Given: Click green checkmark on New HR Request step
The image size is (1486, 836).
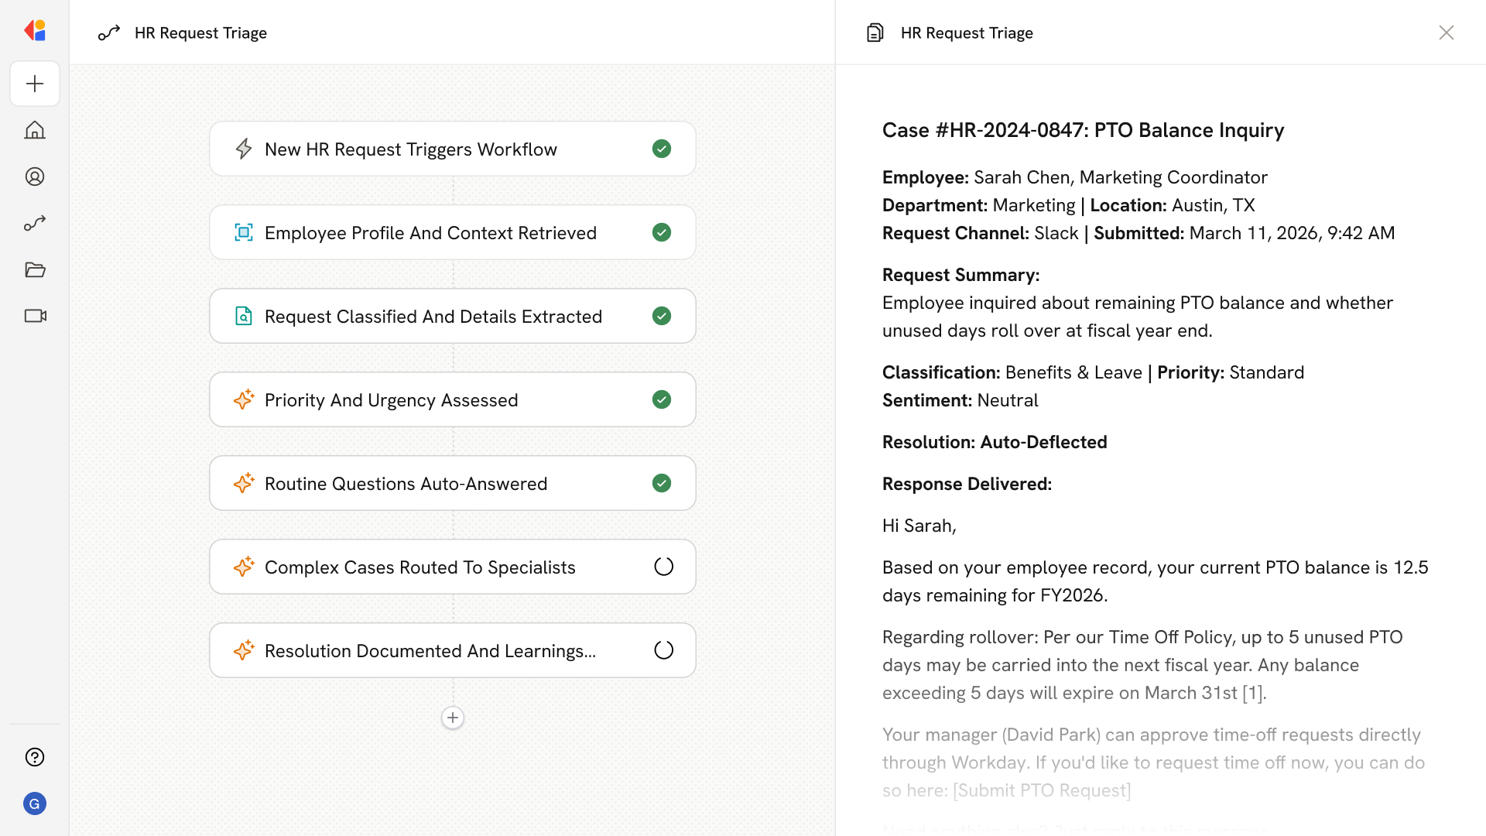Looking at the screenshot, I should click(x=662, y=149).
